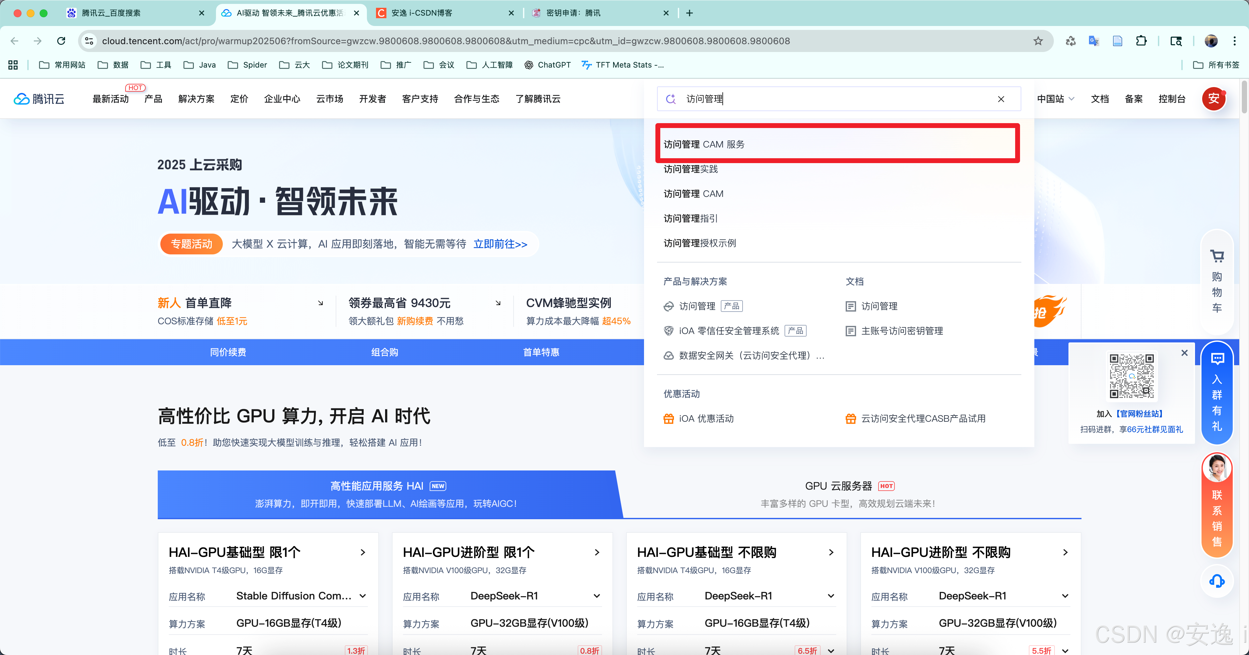The width and height of the screenshot is (1249, 655).
Task: Open the 访问管理 product entry
Action: pos(703,306)
